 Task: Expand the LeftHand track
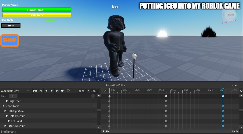(9, 121)
